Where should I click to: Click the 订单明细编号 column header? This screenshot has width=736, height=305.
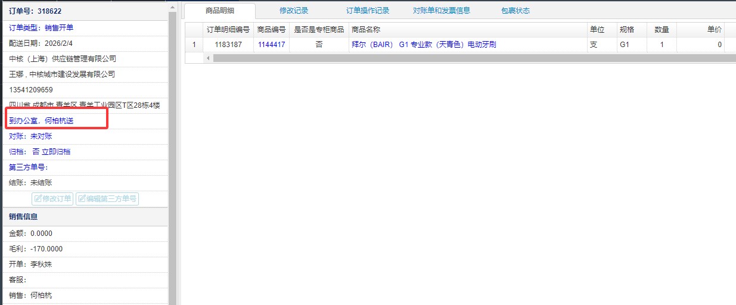228,30
